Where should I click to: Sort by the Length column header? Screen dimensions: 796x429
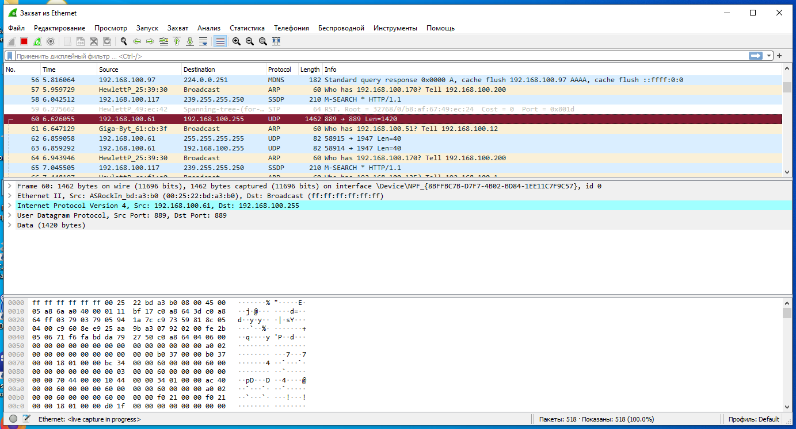(310, 69)
